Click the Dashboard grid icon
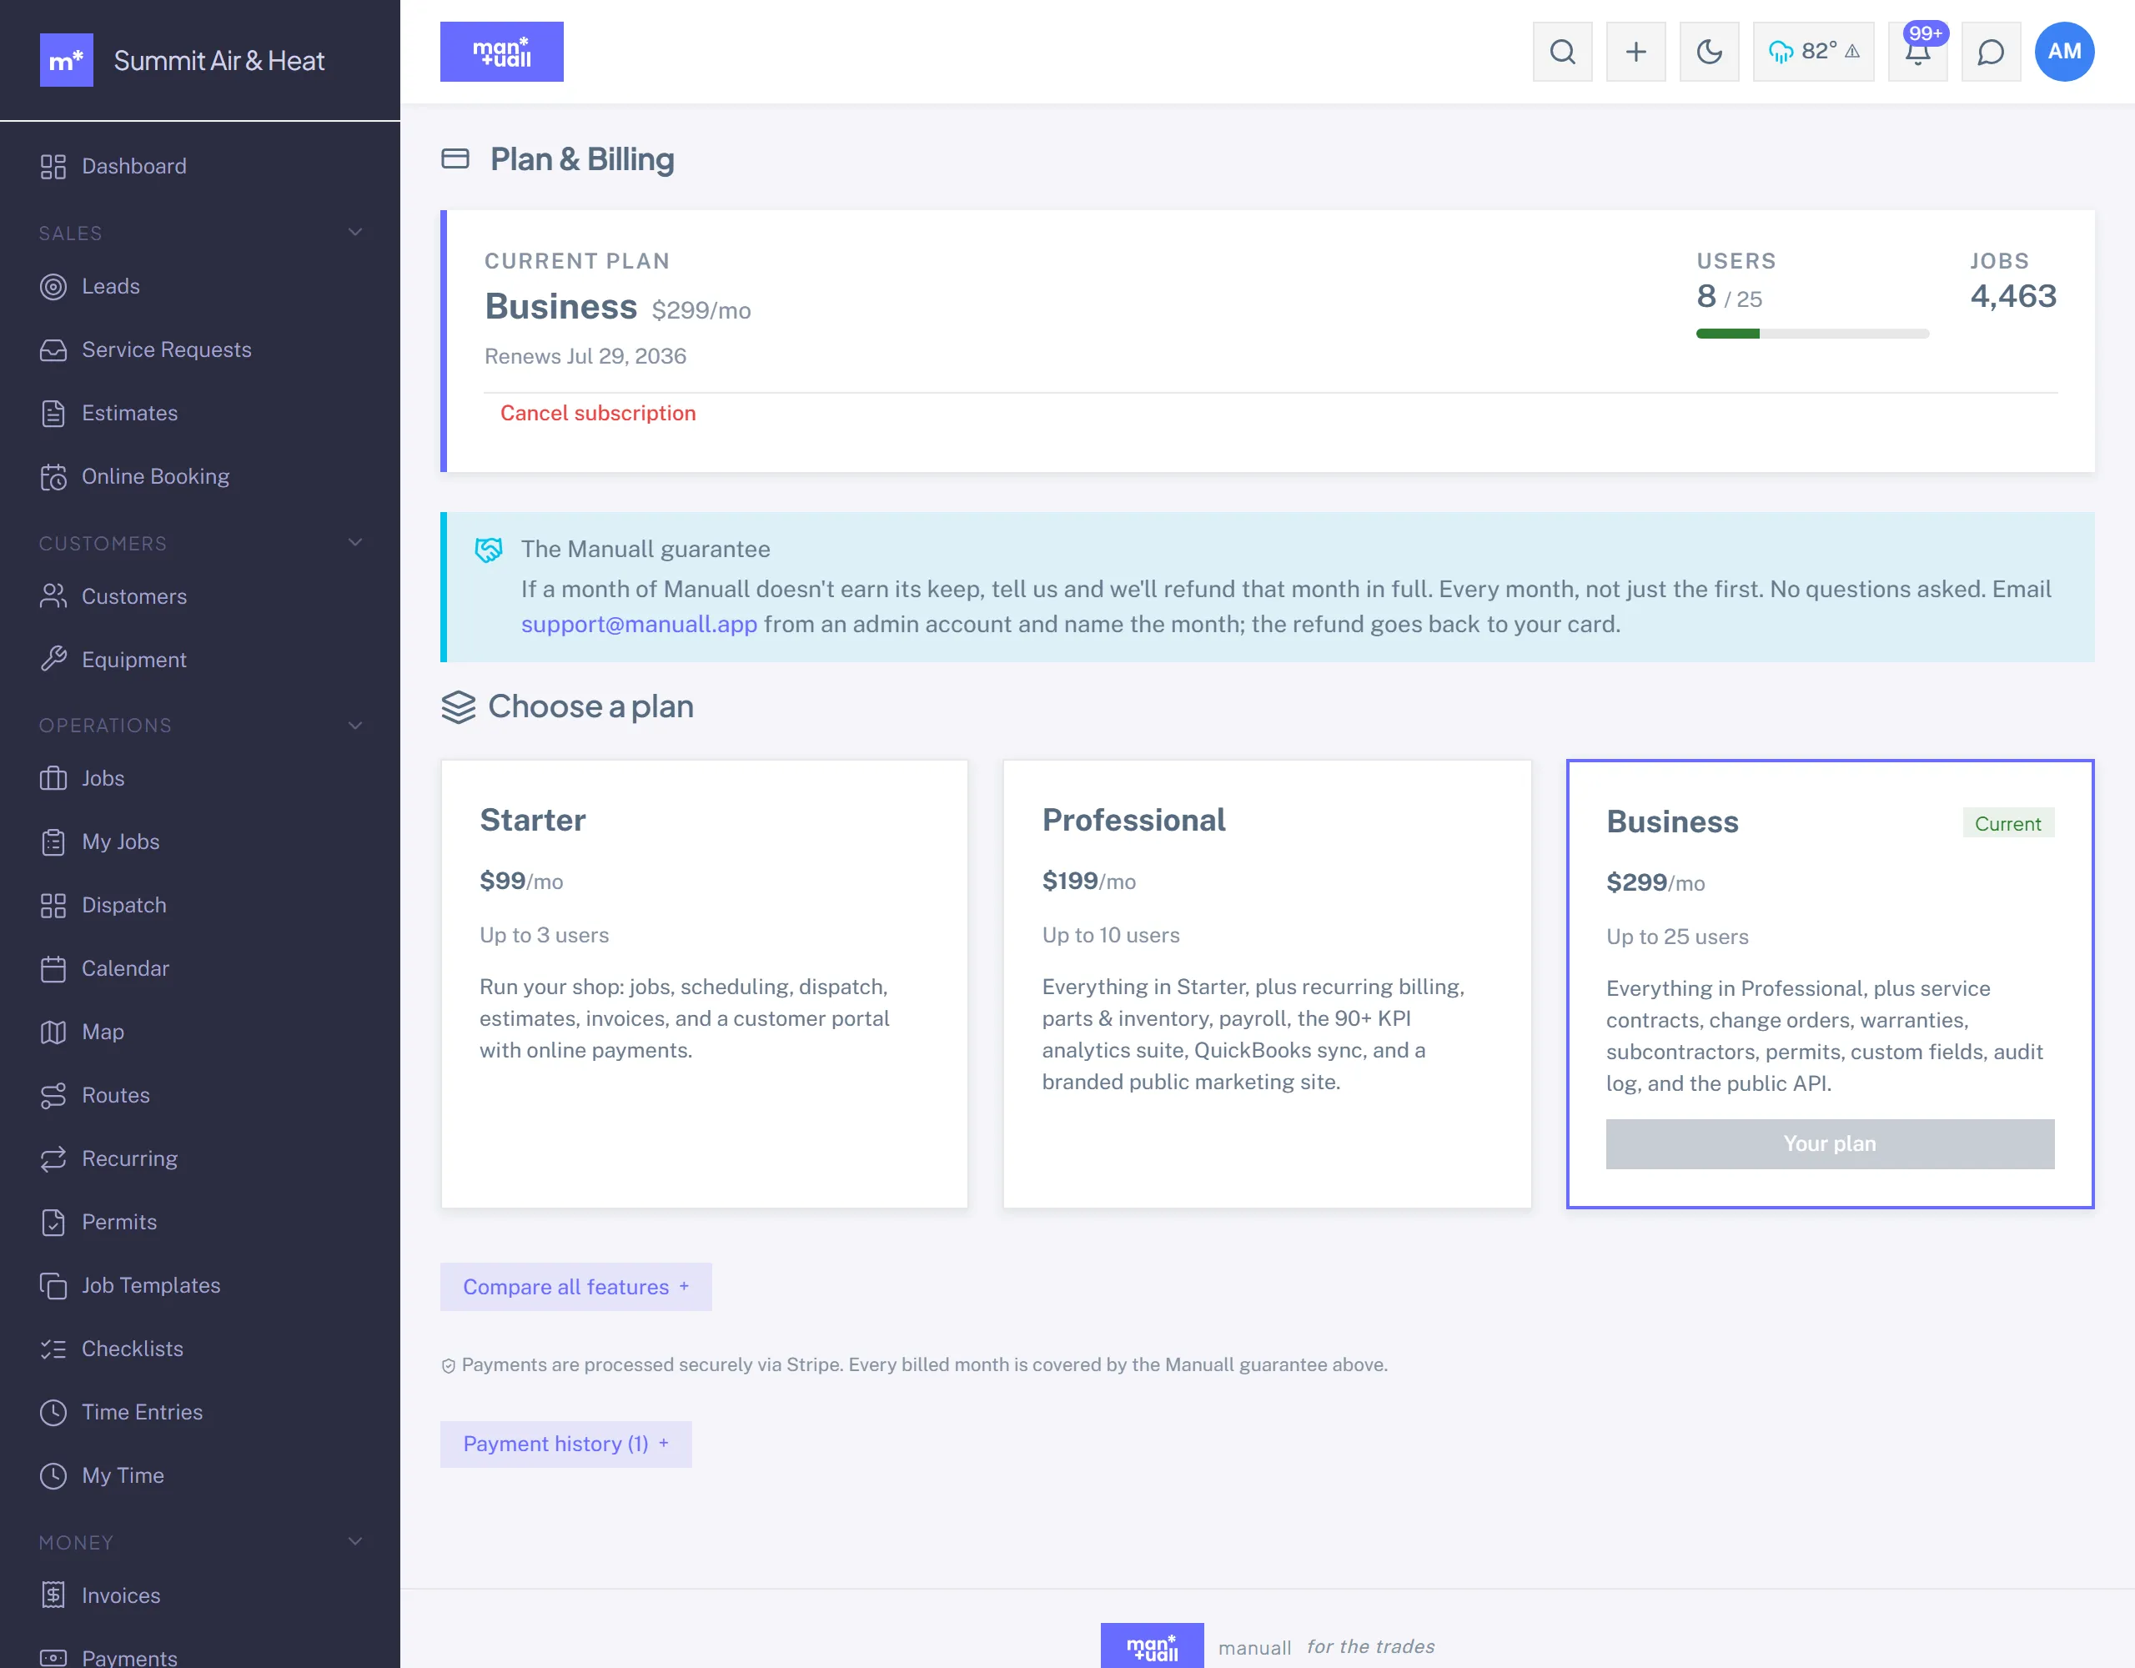The width and height of the screenshot is (2135, 1668). [x=53, y=166]
